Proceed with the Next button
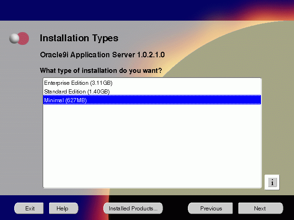Screen dimensions: 294x220 coord(260,208)
